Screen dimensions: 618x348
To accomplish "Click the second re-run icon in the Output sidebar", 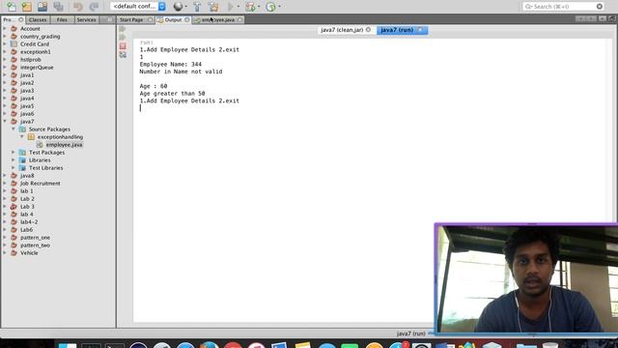I will pos(123,37).
